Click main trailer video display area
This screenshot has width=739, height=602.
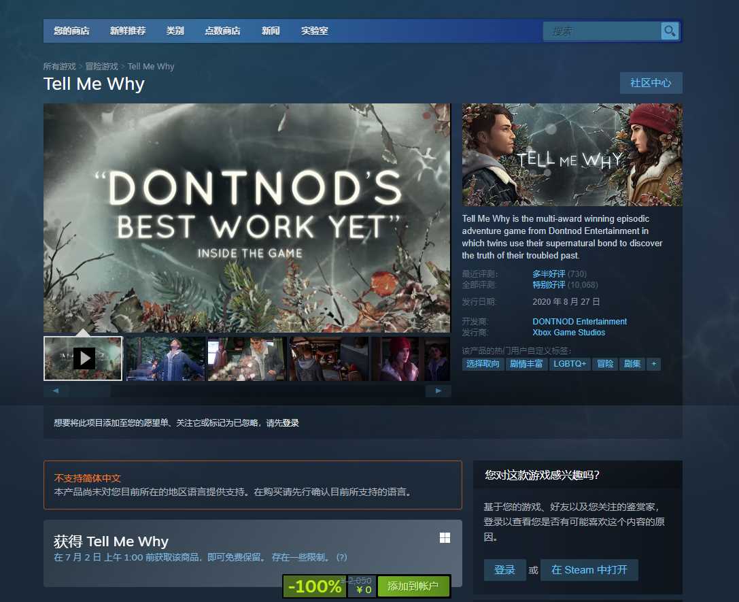click(247, 218)
